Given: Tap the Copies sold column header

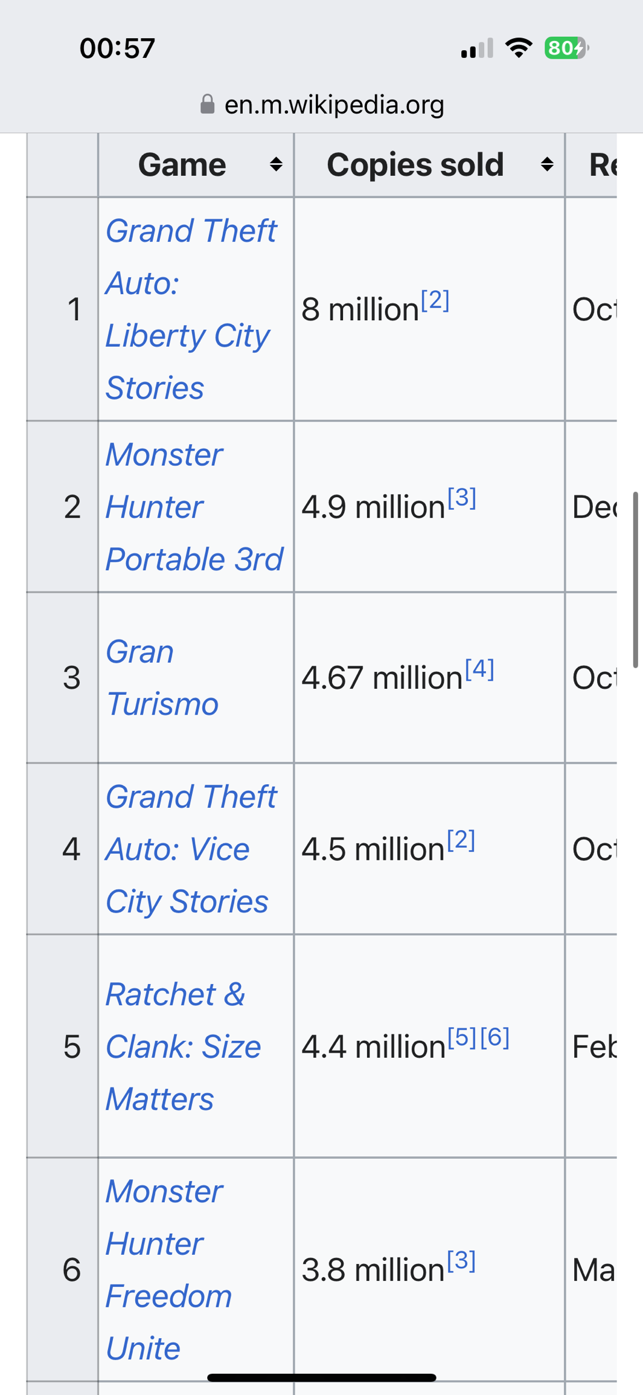Looking at the screenshot, I should pos(415,164).
